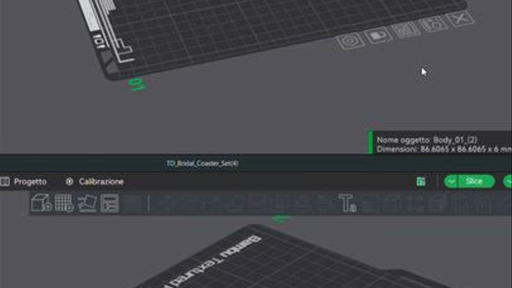Switch to the Calibrazione tab
Viewport: 512px width, 288px height.
click(x=95, y=182)
